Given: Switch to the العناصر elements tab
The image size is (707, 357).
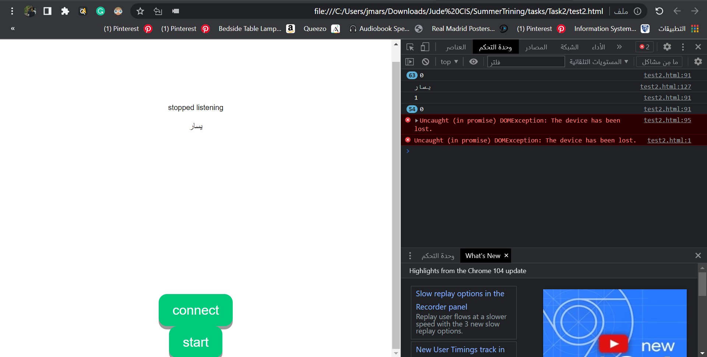Looking at the screenshot, I should [456, 47].
